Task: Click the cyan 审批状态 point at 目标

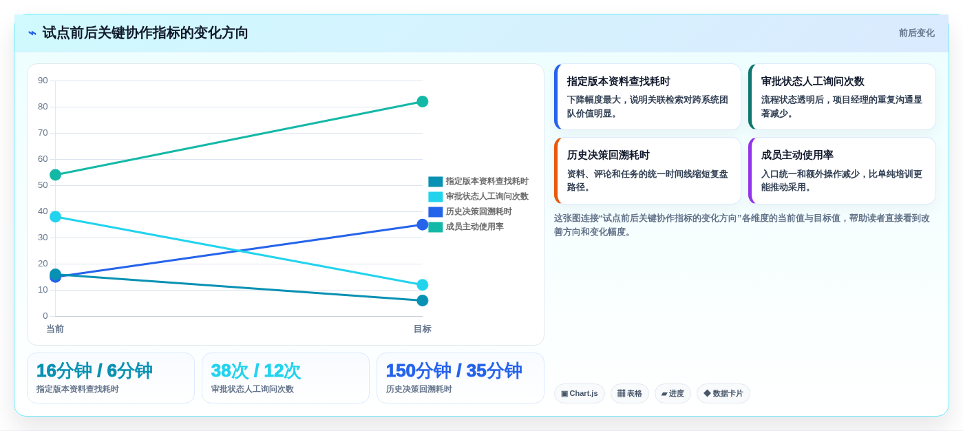Action: pos(423,285)
